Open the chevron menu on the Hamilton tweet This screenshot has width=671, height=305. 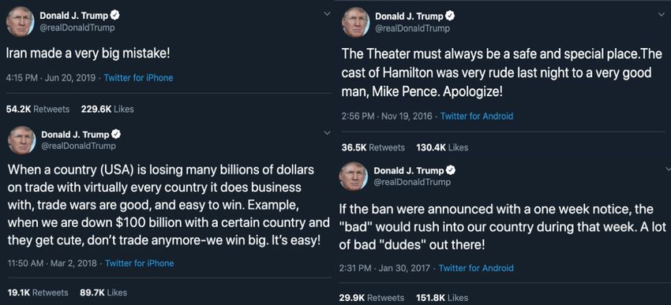662,14
